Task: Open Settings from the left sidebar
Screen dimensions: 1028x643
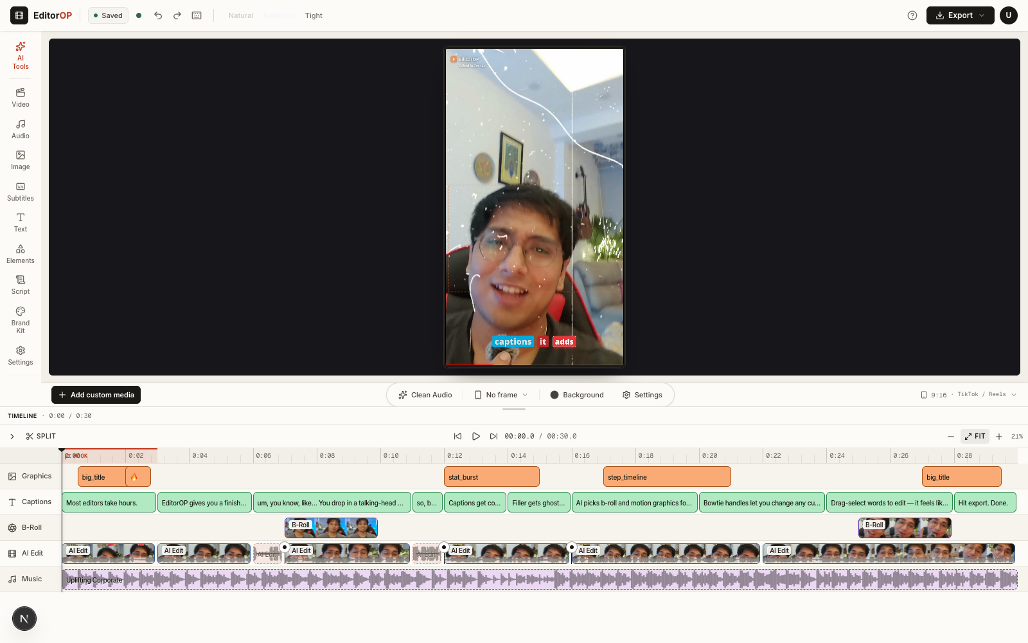Action: [21, 356]
